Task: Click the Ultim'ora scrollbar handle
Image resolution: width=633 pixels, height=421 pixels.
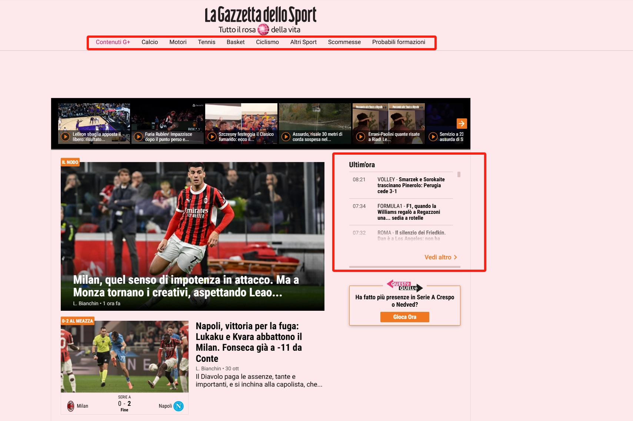Action: coord(459,175)
